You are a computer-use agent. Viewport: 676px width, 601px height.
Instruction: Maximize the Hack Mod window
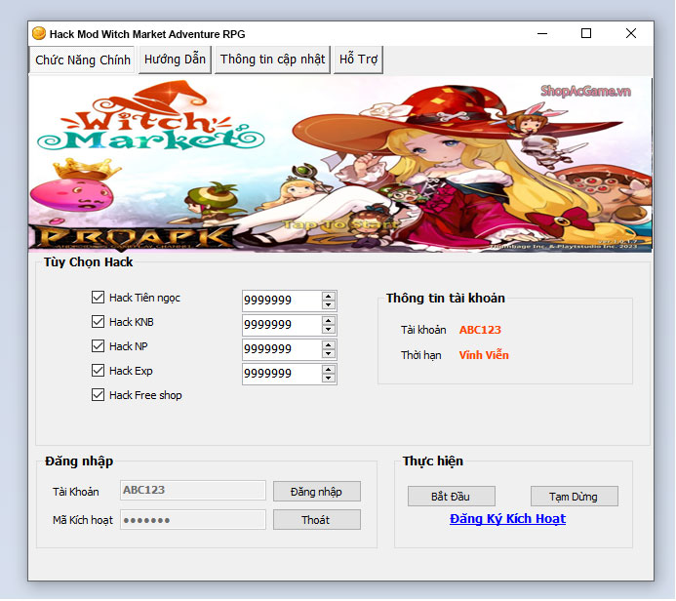click(586, 33)
